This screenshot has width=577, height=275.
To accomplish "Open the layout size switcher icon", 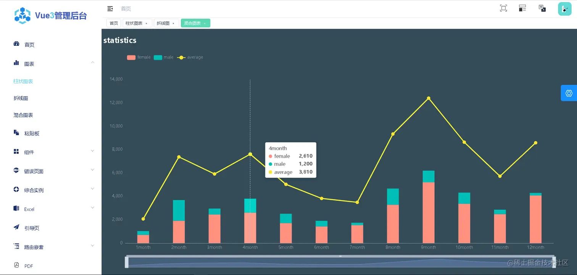I will 522,8.
